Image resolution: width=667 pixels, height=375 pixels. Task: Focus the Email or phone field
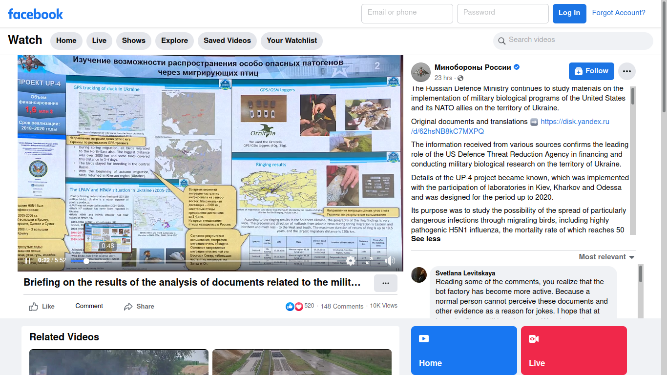coord(407,14)
